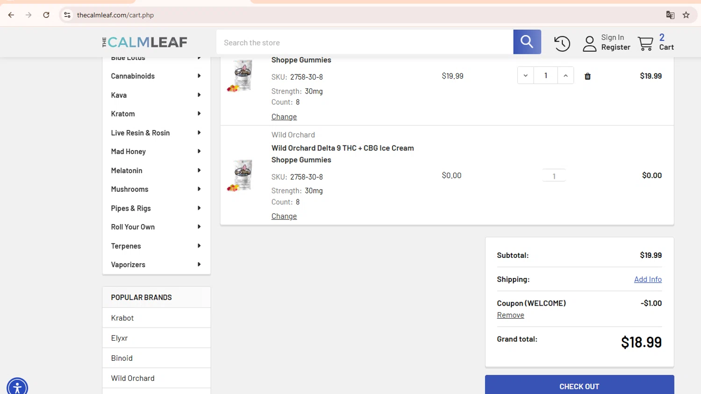Click the browser back arrow

(x=11, y=15)
